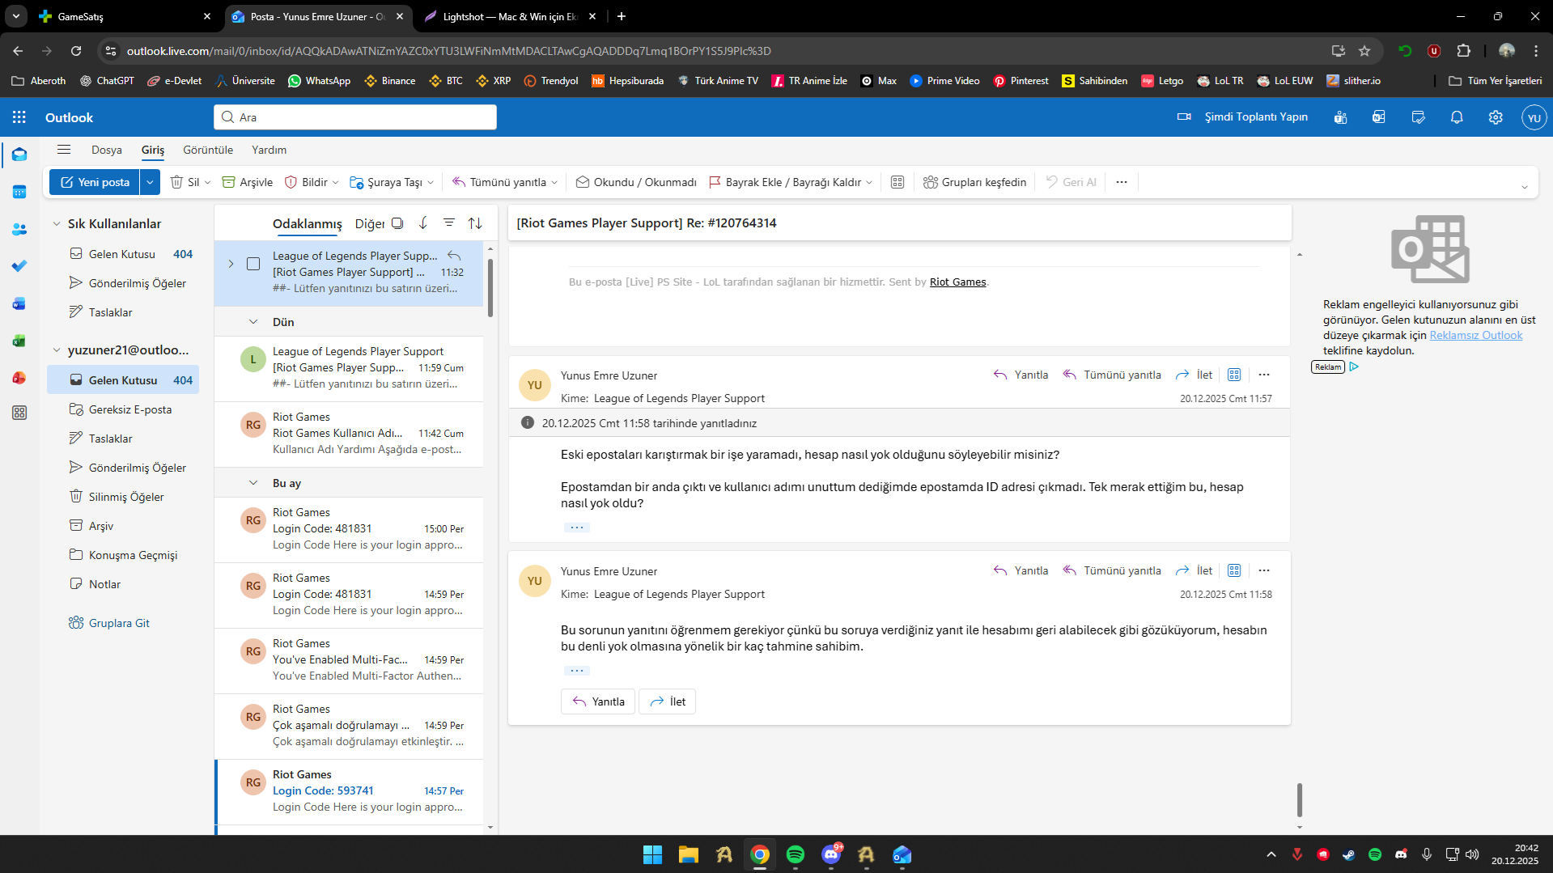Open the Reklamsız Outlook offer link
1553x873 pixels.
point(1476,335)
